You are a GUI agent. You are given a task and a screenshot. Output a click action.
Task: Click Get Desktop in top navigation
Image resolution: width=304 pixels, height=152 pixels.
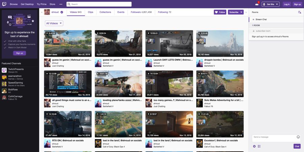[x=27, y=4]
